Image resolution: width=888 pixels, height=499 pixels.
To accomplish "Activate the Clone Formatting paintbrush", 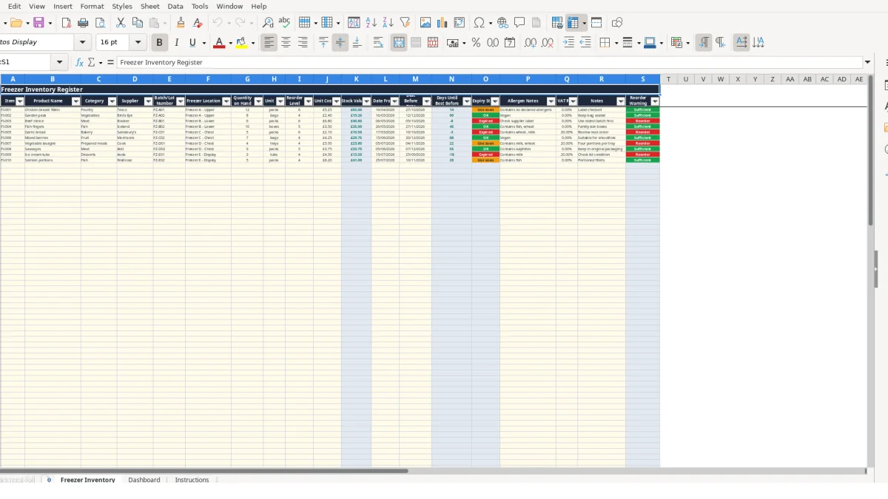I will click(x=181, y=23).
